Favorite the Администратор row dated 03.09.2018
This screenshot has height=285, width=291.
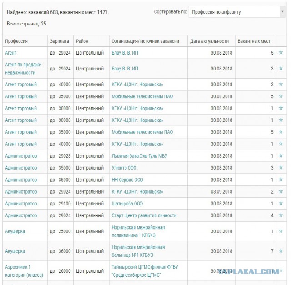coord(281,191)
